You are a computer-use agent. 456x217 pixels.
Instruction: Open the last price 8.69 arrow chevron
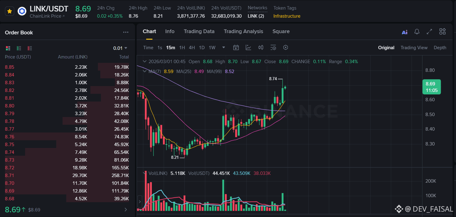pyautogui.click(x=125, y=210)
